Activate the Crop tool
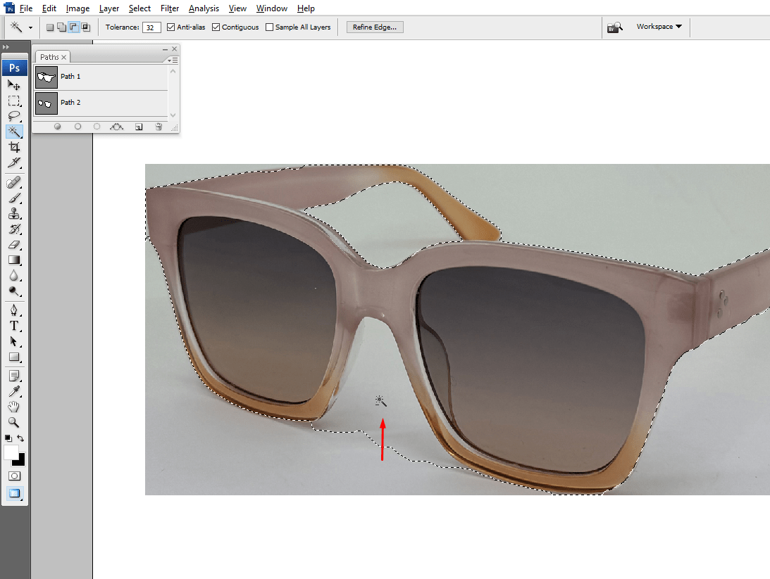The image size is (770, 579). click(14, 147)
